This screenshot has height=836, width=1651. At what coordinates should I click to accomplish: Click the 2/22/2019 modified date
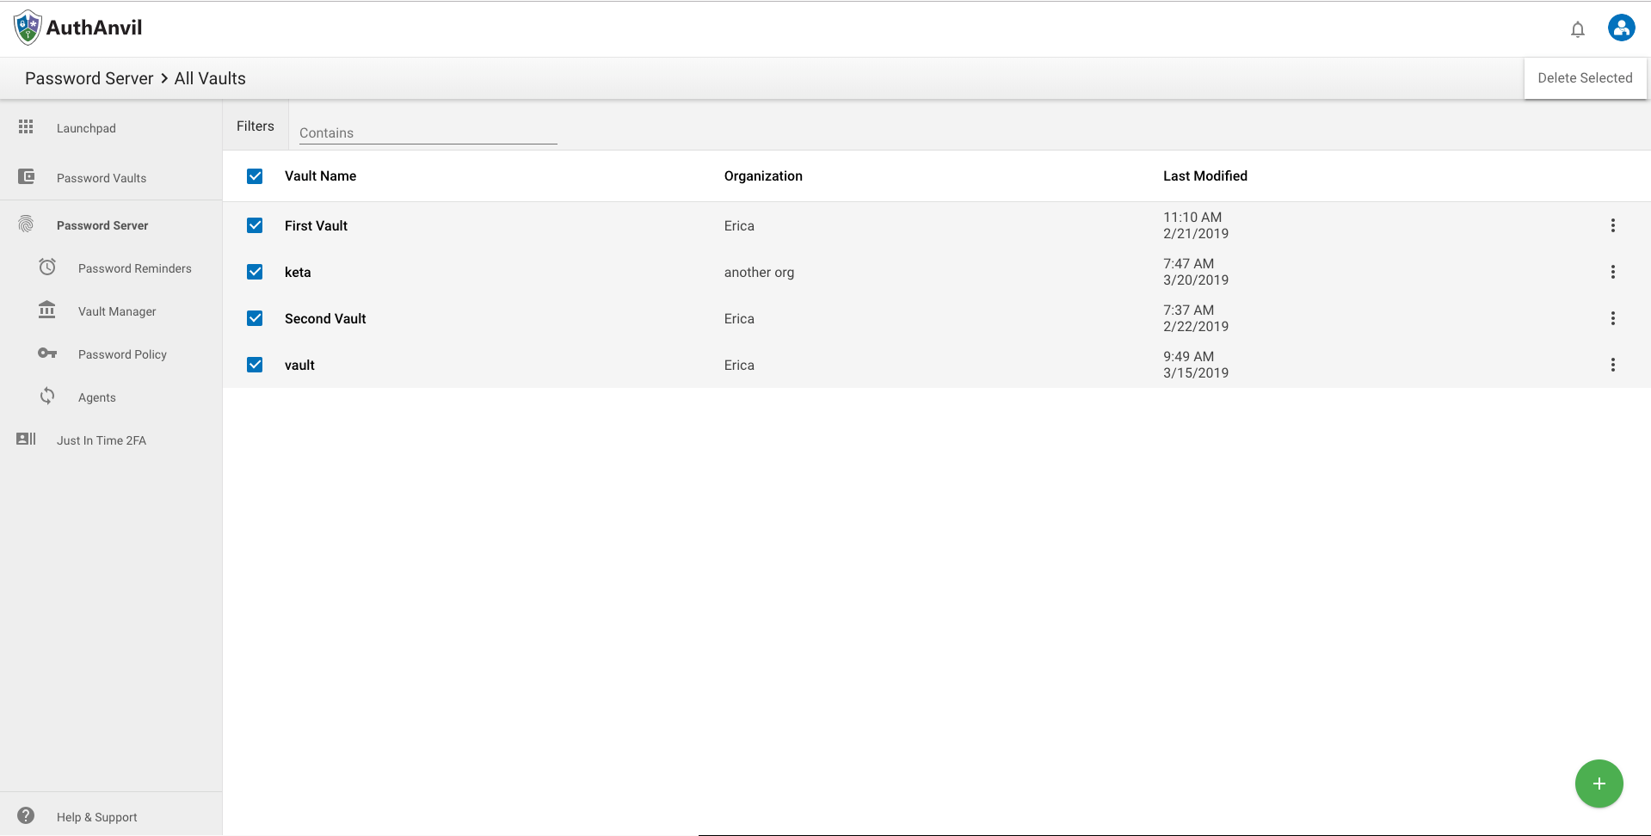1196,327
